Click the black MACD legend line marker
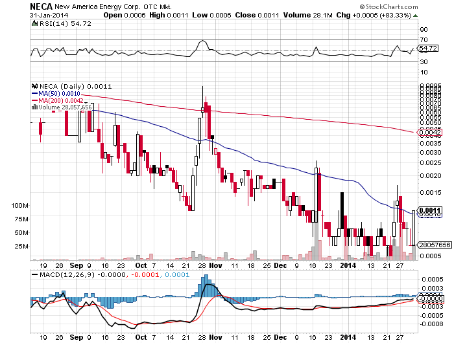Image resolution: width=454 pixels, height=343 pixels. (35, 274)
